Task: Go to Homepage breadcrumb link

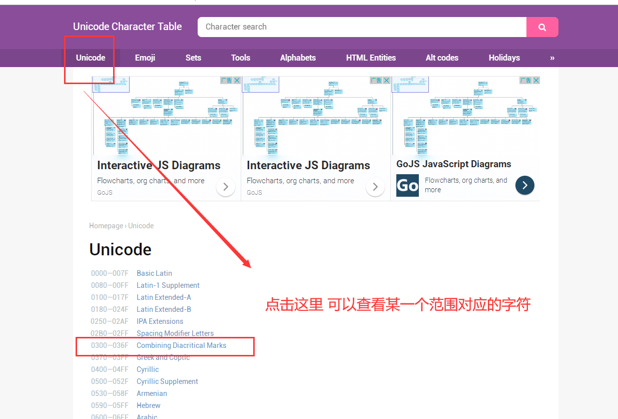Action: pyautogui.click(x=106, y=226)
